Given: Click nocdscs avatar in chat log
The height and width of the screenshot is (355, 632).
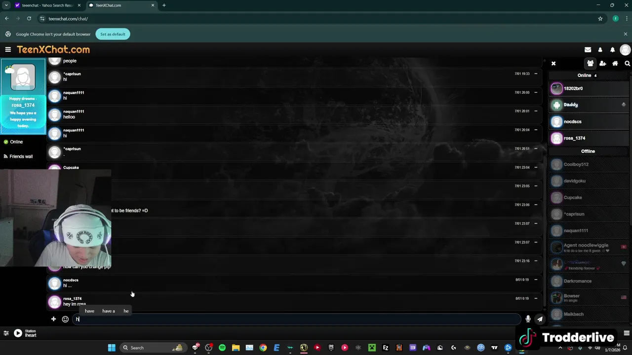Looking at the screenshot, I should pyautogui.click(x=54, y=283).
